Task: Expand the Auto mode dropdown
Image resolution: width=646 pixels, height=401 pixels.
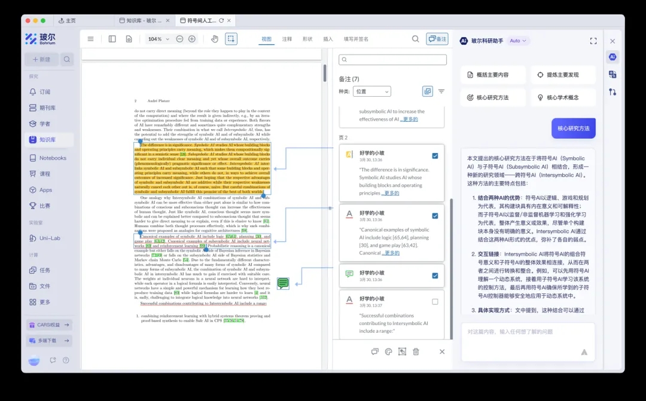Action: pos(518,41)
